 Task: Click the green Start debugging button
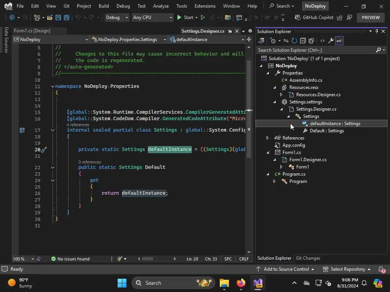click(x=185, y=17)
